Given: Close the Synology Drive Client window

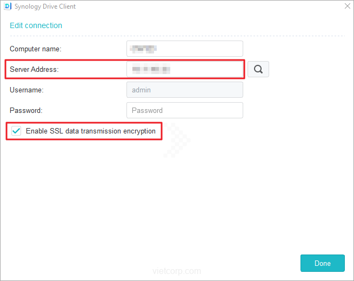Looking at the screenshot, I should point(347,6).
